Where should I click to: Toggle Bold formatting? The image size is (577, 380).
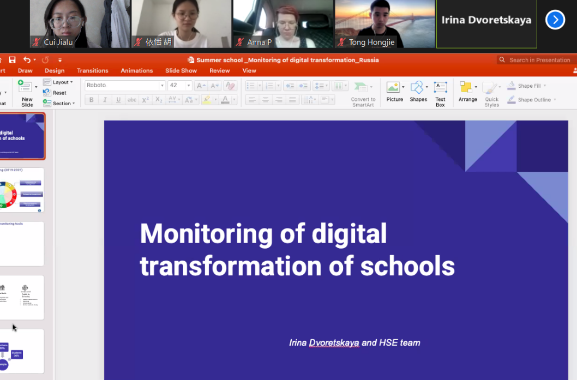[91, 100]
